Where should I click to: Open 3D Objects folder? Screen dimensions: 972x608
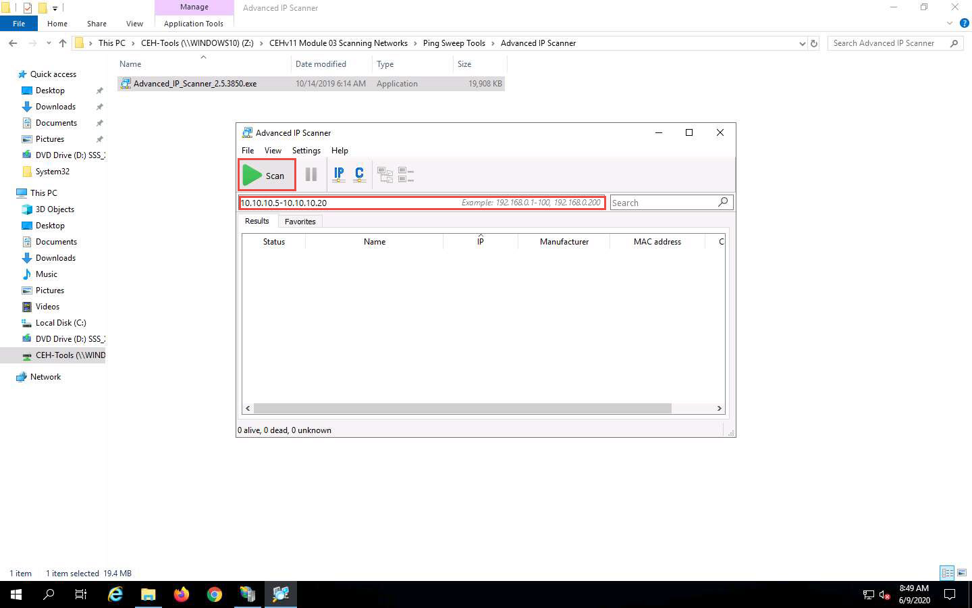point(55,209)
